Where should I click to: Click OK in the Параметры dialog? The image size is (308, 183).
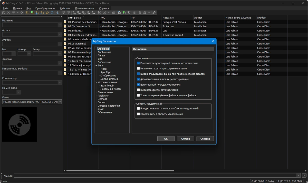(x=166, y=139)
